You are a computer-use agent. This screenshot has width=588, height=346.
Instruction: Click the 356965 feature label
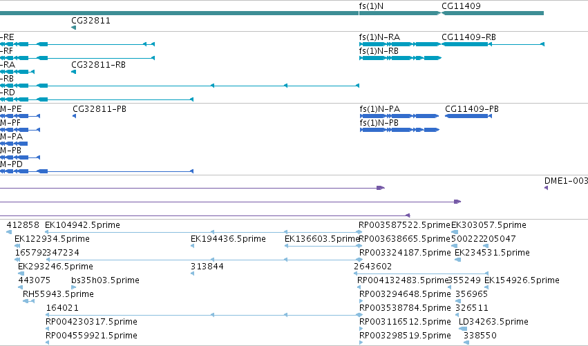pos(471,294)
